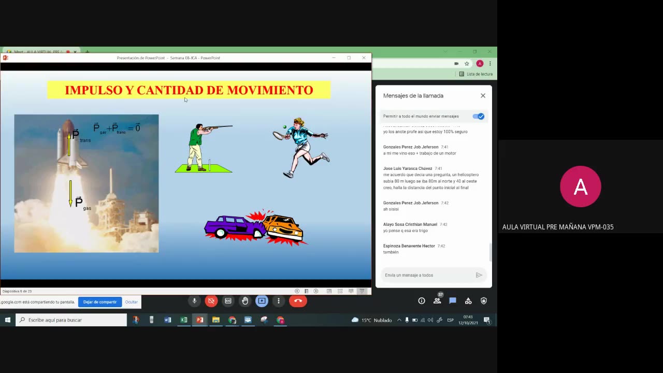
Task: Click the camera indicator in Chrome address bar
Action: point(456,64)
